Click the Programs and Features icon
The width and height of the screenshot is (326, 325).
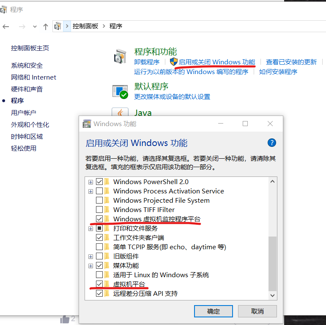[x=120, y=56]
